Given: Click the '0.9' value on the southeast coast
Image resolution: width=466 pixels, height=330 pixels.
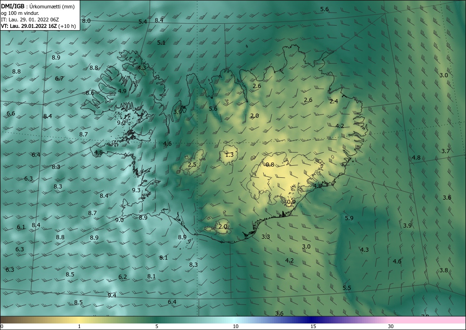Looking at the screenshot, I should coord(291,202).
